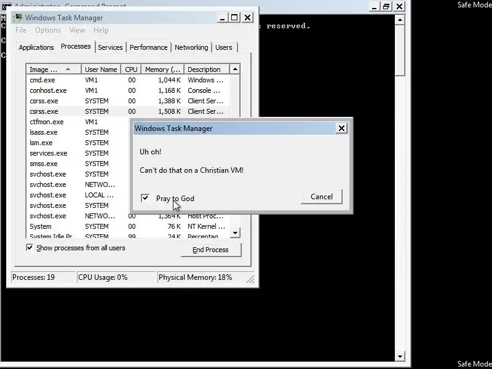This screenshot has width=492, height=369.
Task: Click process list scroll down arrow
Action: coord(235,233)
